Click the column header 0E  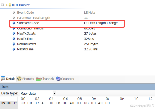pyautogui.click(x=122, y=99)
